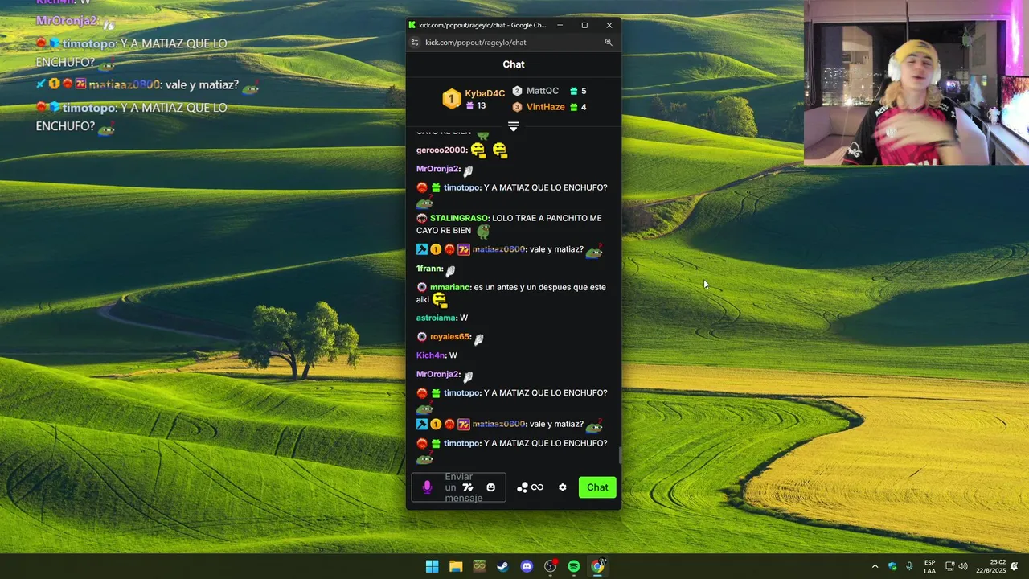Open the Minecraft-style taskbar icon
The height and width of the screenshot is (579, 1029).
tap(479, 566)
